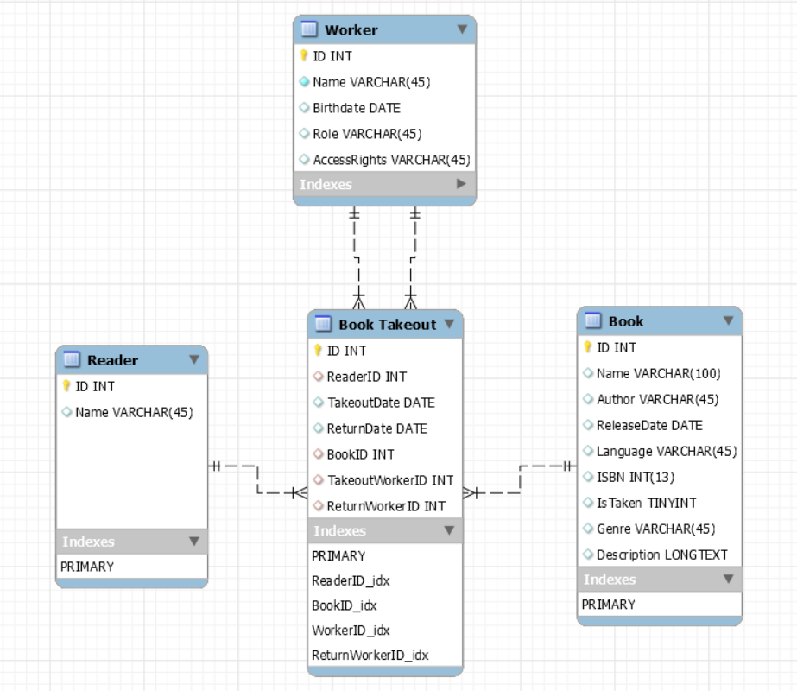The width and height of the screenshot is (797, 691).
Task: Click the red diamond beside ReaderID INT
Action: (317, 377)
